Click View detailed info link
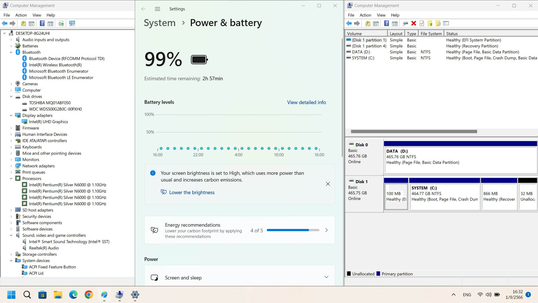This screenshot has width=538, height=303. coord(306,102)
